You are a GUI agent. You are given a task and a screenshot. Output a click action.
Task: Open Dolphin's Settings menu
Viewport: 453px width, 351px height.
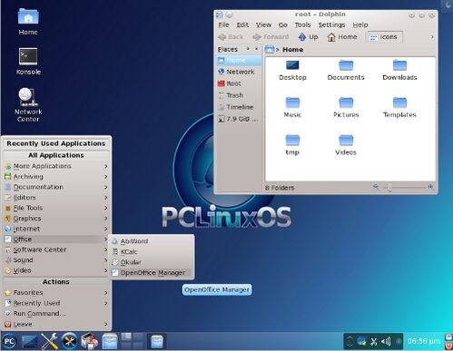(x=331, y=24)
